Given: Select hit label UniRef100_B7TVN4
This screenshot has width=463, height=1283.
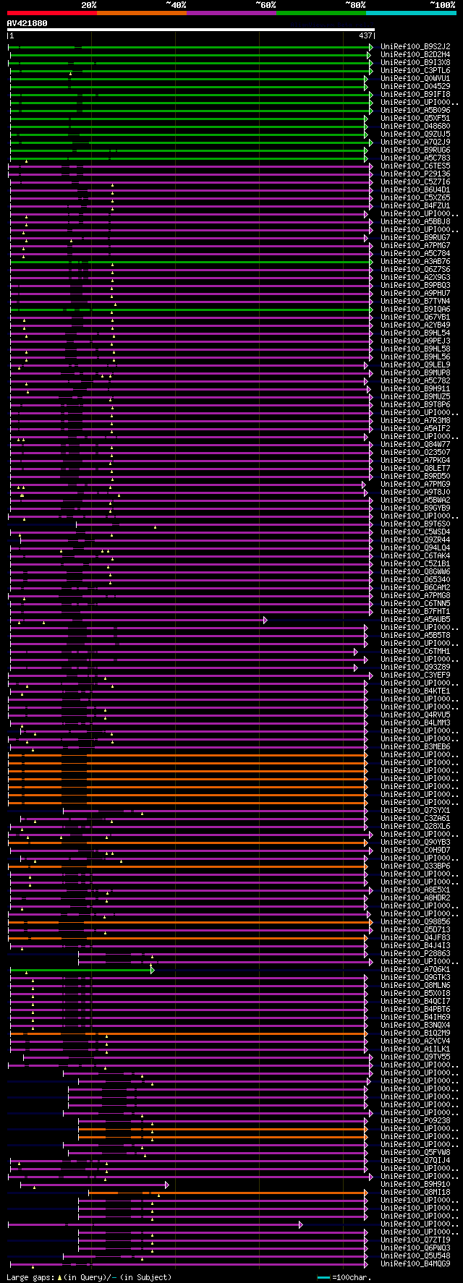Looking at the screenshot, I should 415,301.
